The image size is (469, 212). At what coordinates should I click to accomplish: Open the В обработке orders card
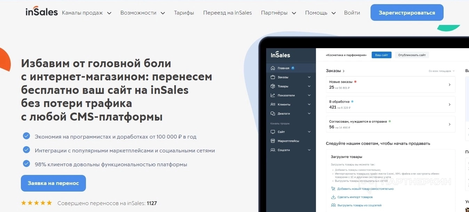point(390,104)
